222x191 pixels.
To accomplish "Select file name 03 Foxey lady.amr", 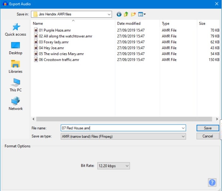I will (x=54, y=42).
